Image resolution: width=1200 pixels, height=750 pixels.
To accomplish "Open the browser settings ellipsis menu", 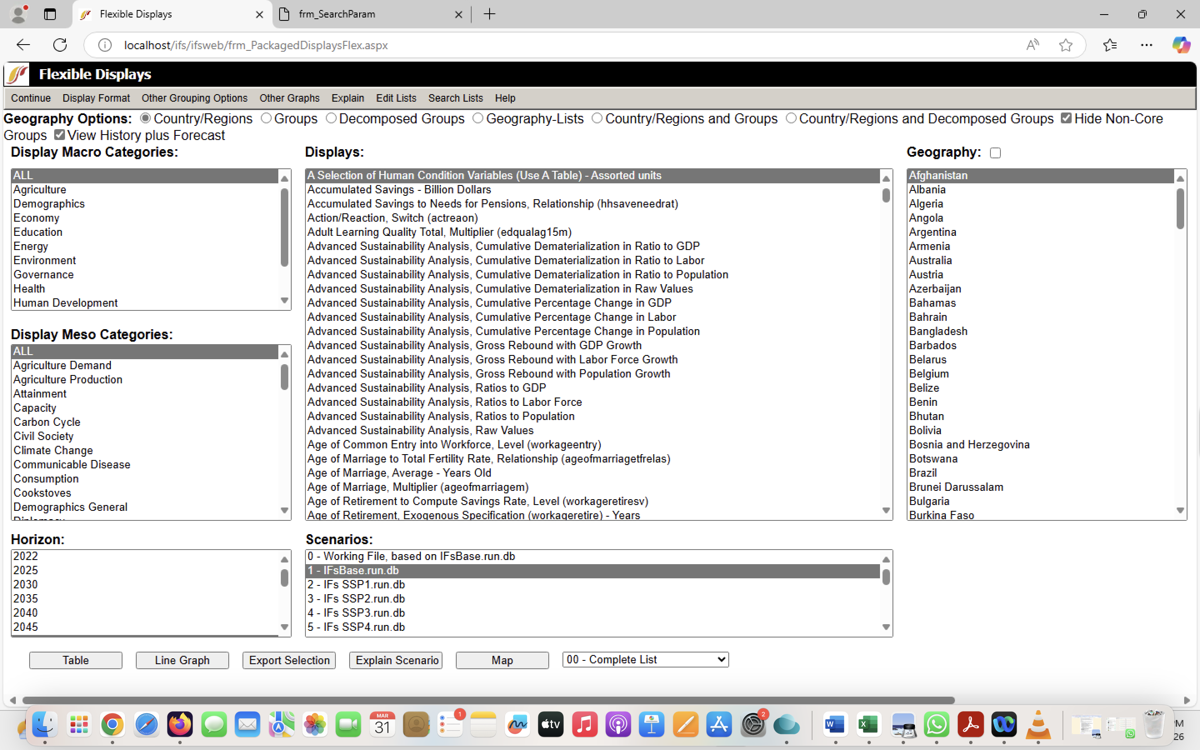I will (1146, 45).
